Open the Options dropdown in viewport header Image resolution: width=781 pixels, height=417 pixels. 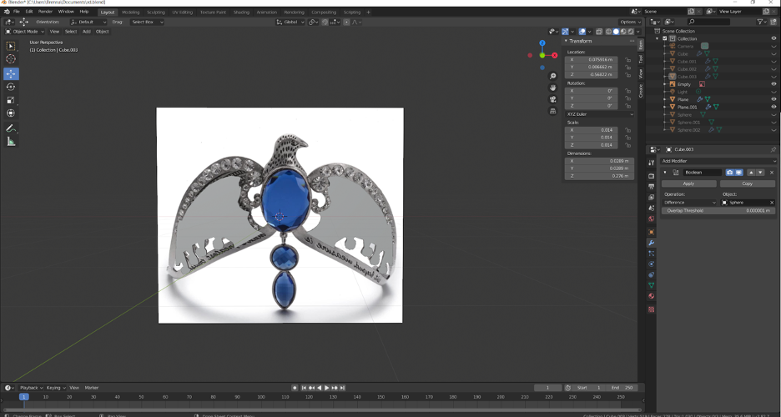[630, 22]
